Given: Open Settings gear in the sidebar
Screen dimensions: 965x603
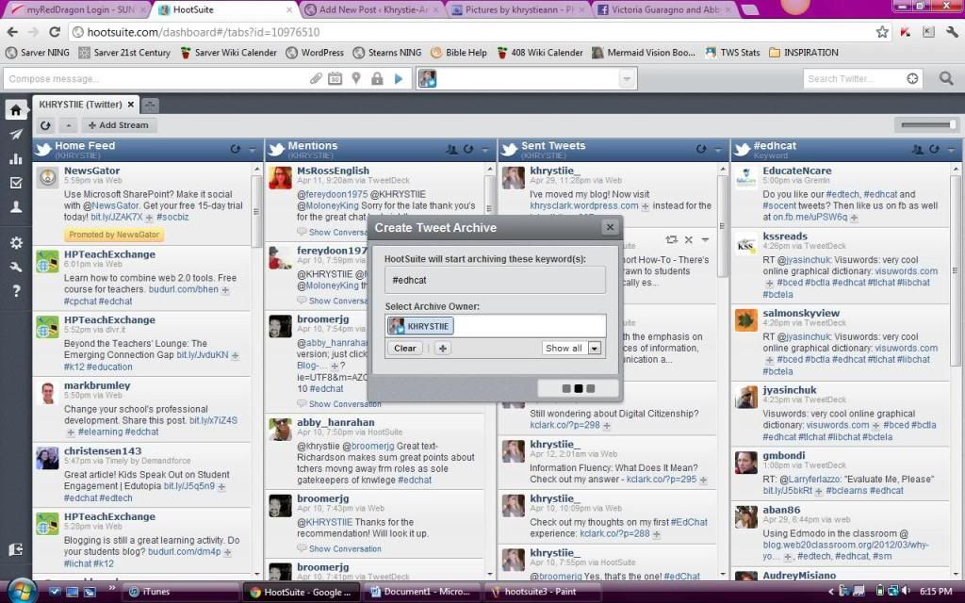Looking at the screenshot, I should pyautogui.click(x=16, y=242).
